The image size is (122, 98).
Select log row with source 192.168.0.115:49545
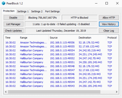pos(61,78)
